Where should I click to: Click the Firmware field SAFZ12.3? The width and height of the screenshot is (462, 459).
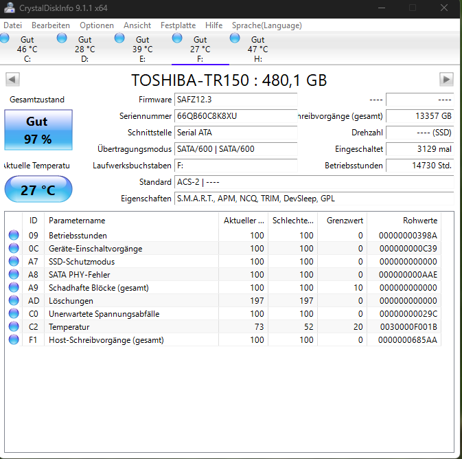click(x=235, y=100)
